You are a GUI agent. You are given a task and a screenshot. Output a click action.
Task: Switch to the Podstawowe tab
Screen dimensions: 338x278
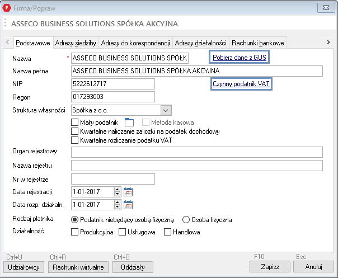(33, 43)
